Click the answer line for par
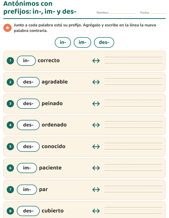This screenshot has height=218, width=169. (133, 189)
